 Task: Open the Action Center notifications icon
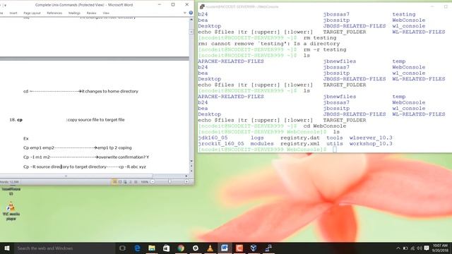click(427, 248)
